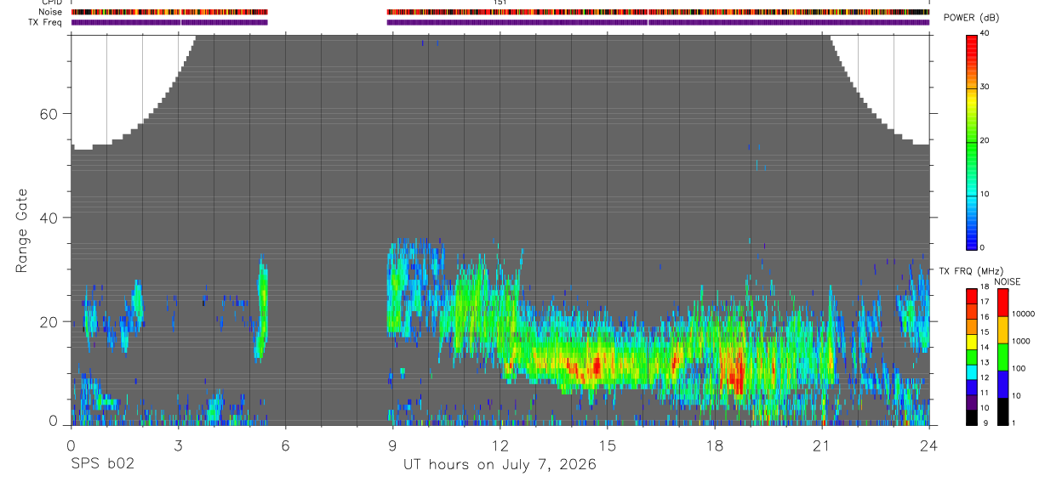Click the 21 hour tick label
This screenshot has height=482, width=1045.
[x=822, y=444]
